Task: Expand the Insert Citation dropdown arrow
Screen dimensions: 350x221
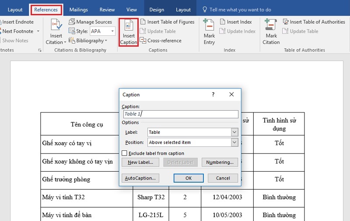Action: (x=65, y=42)
